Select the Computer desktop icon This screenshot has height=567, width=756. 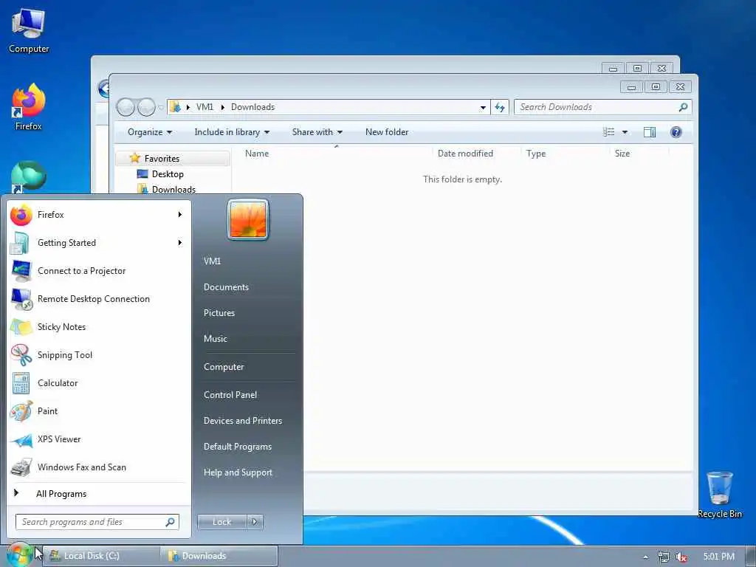[x=29, y=30]
